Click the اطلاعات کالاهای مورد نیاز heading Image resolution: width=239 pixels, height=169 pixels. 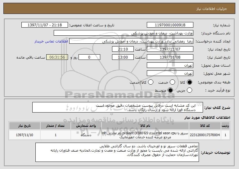click(x=207, y=118)
